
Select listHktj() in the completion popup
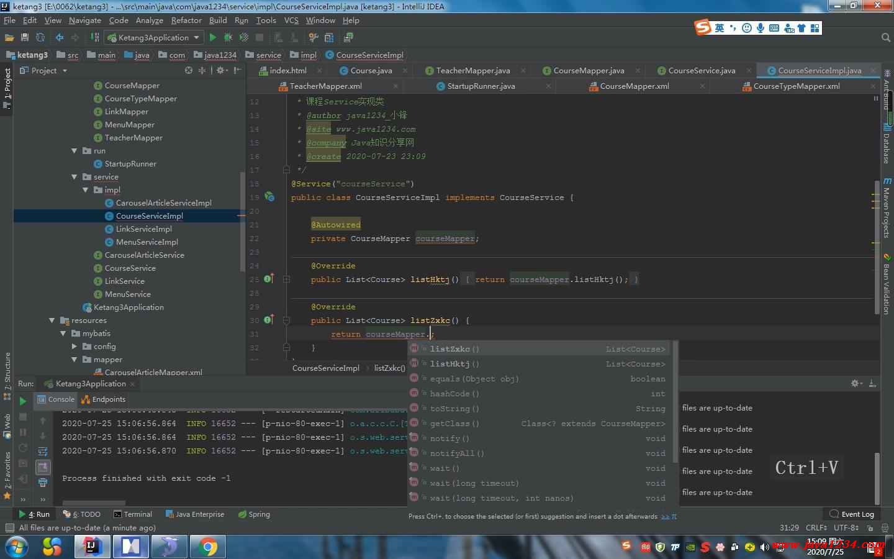(x=539, y=364)
